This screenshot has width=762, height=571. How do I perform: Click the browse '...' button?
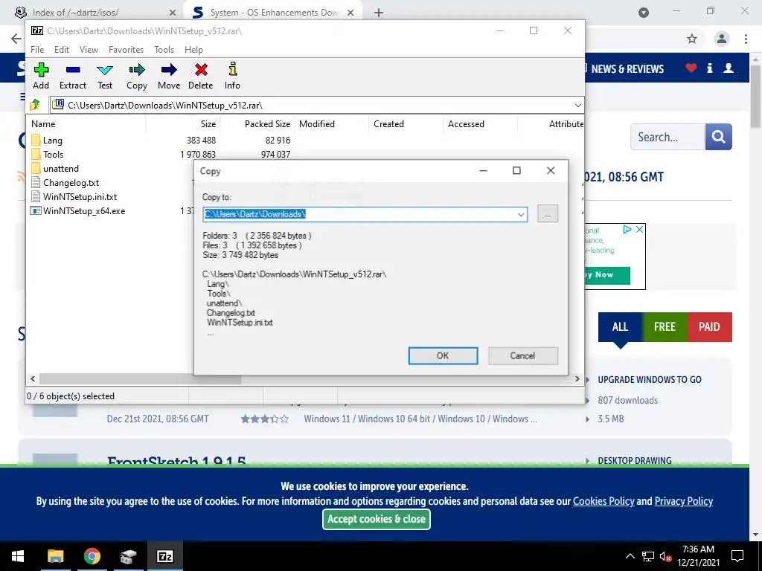(547, 214)
